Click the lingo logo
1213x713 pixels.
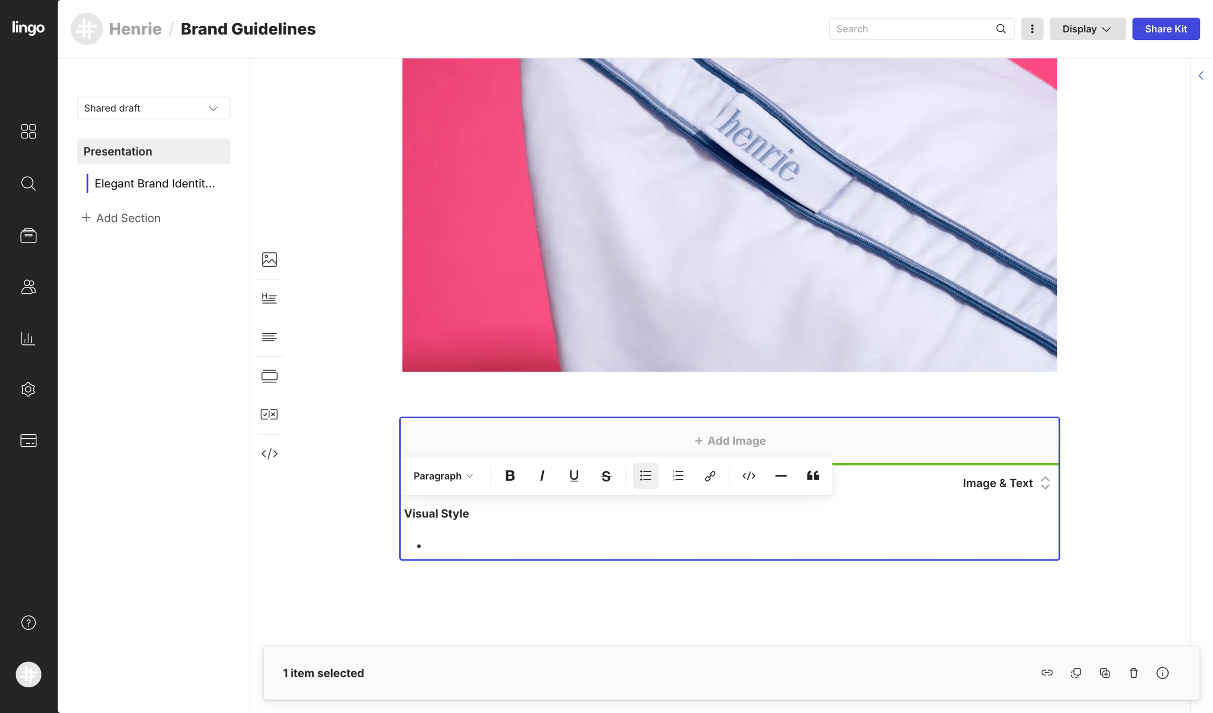(28, 28)
